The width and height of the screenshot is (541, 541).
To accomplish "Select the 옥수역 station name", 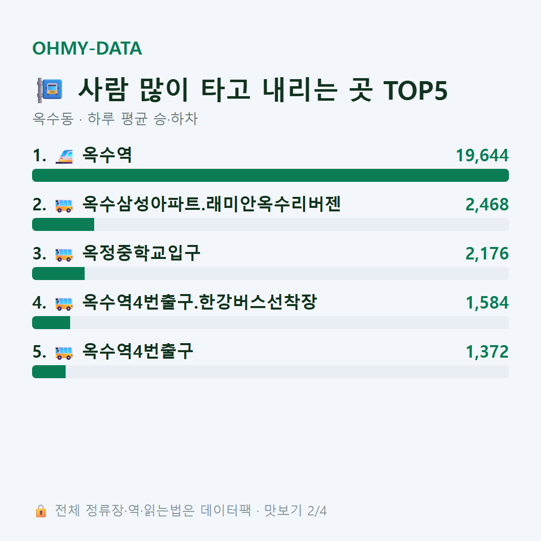I will pyautogui.click(x=107, y=155).
